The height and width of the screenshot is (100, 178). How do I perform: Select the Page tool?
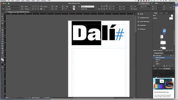coord(3,19)
